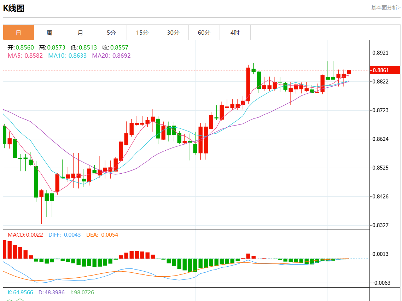Click the D:48.3986 KDJ value
The width and height of the screenshot is (402, 301).
tap(52, 293)
